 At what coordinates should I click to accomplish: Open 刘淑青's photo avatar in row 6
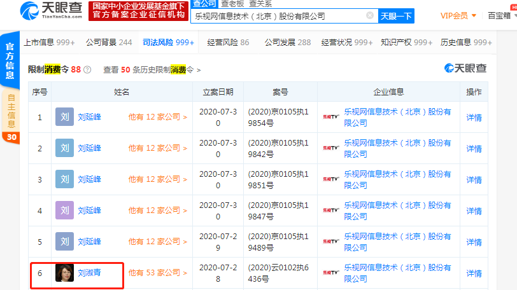tap(65, 273)
